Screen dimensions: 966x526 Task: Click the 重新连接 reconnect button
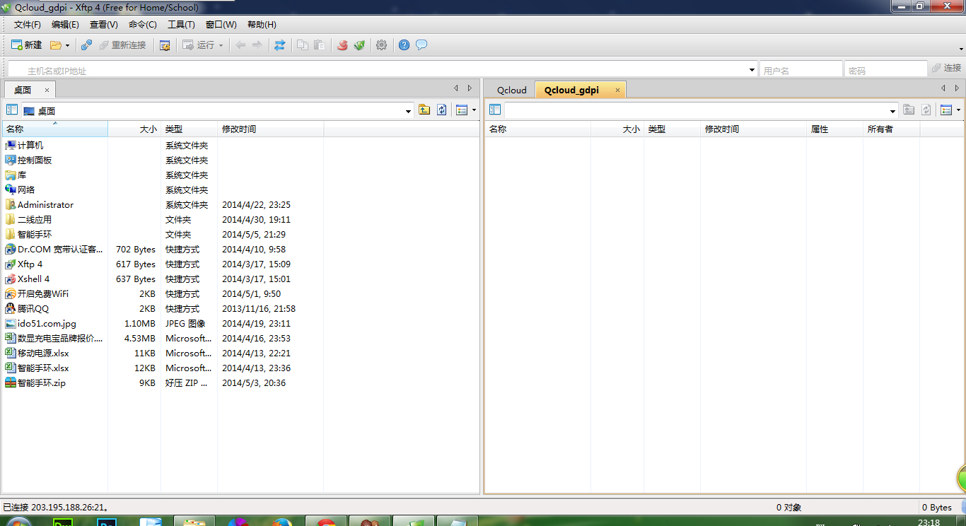[122, 45]
